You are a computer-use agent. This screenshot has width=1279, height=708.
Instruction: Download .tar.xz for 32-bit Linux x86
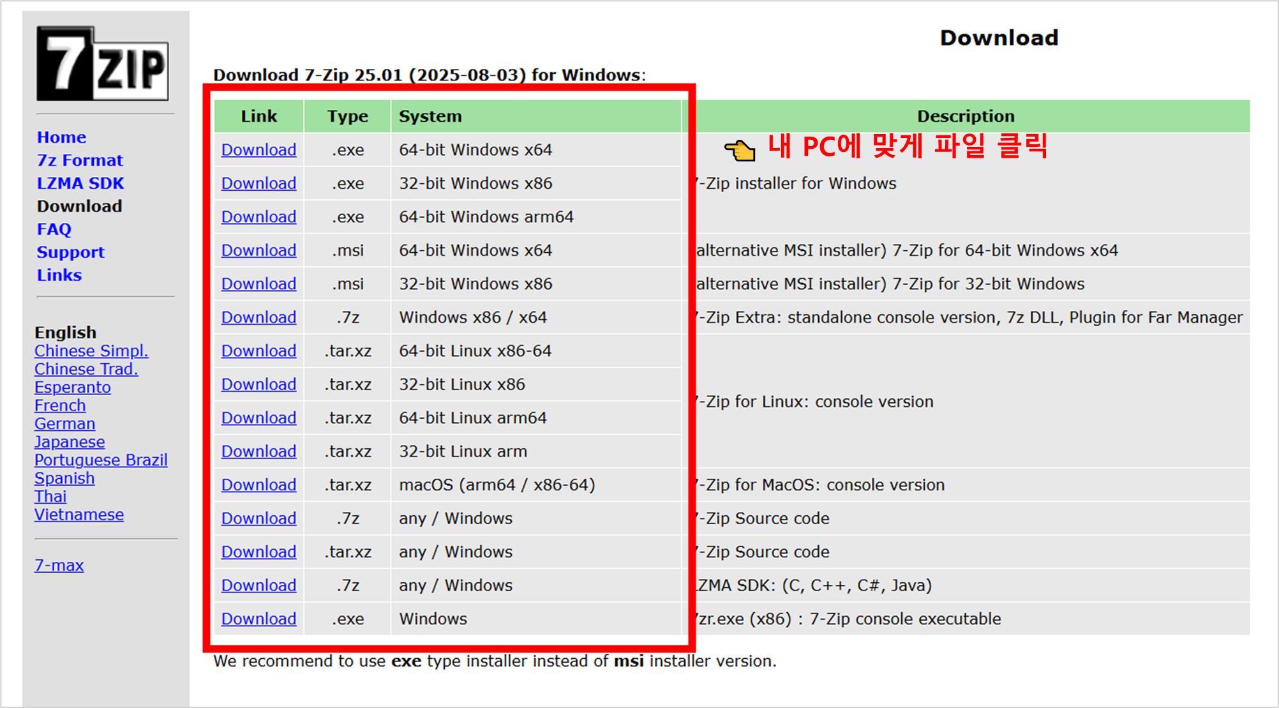(258, 384)
